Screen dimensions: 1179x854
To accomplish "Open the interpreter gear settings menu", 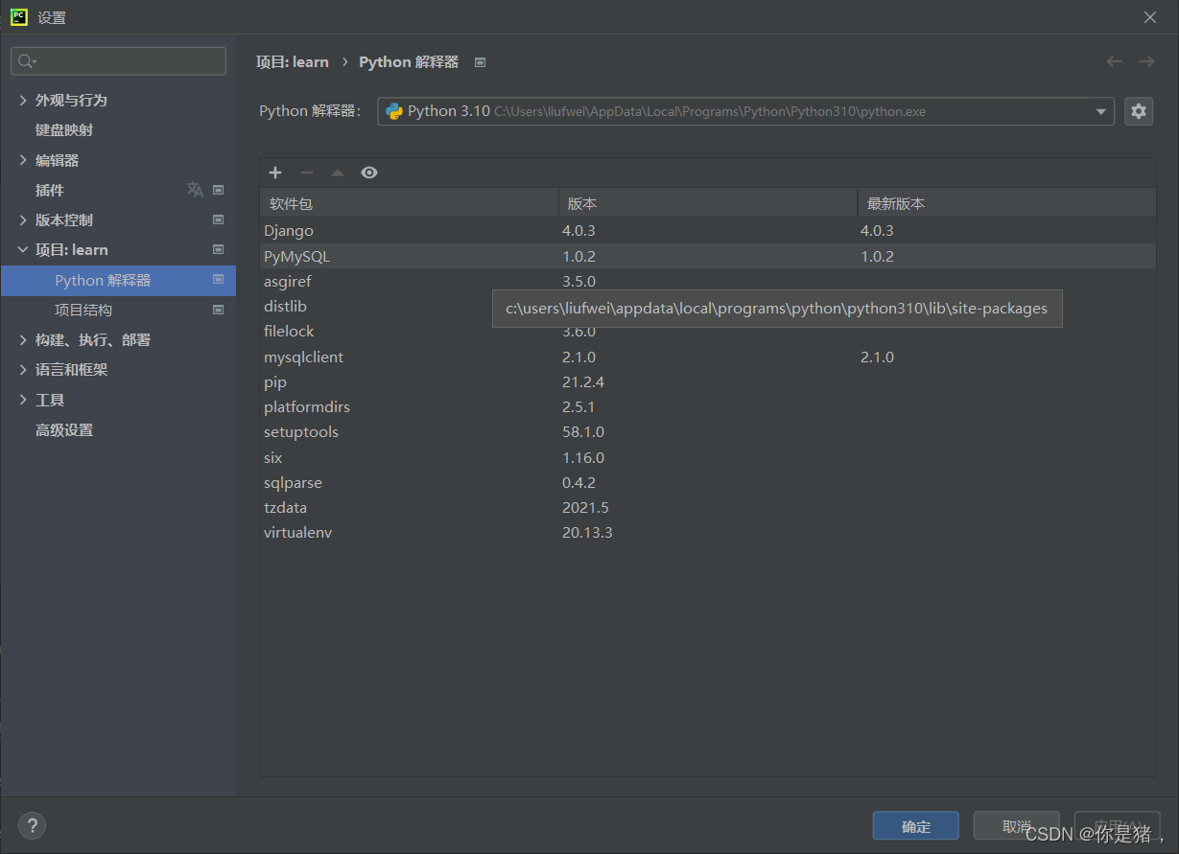I will [x=1139, y=111].
